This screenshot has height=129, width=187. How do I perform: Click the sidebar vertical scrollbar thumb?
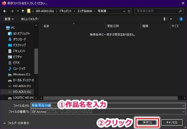point(36,61)
